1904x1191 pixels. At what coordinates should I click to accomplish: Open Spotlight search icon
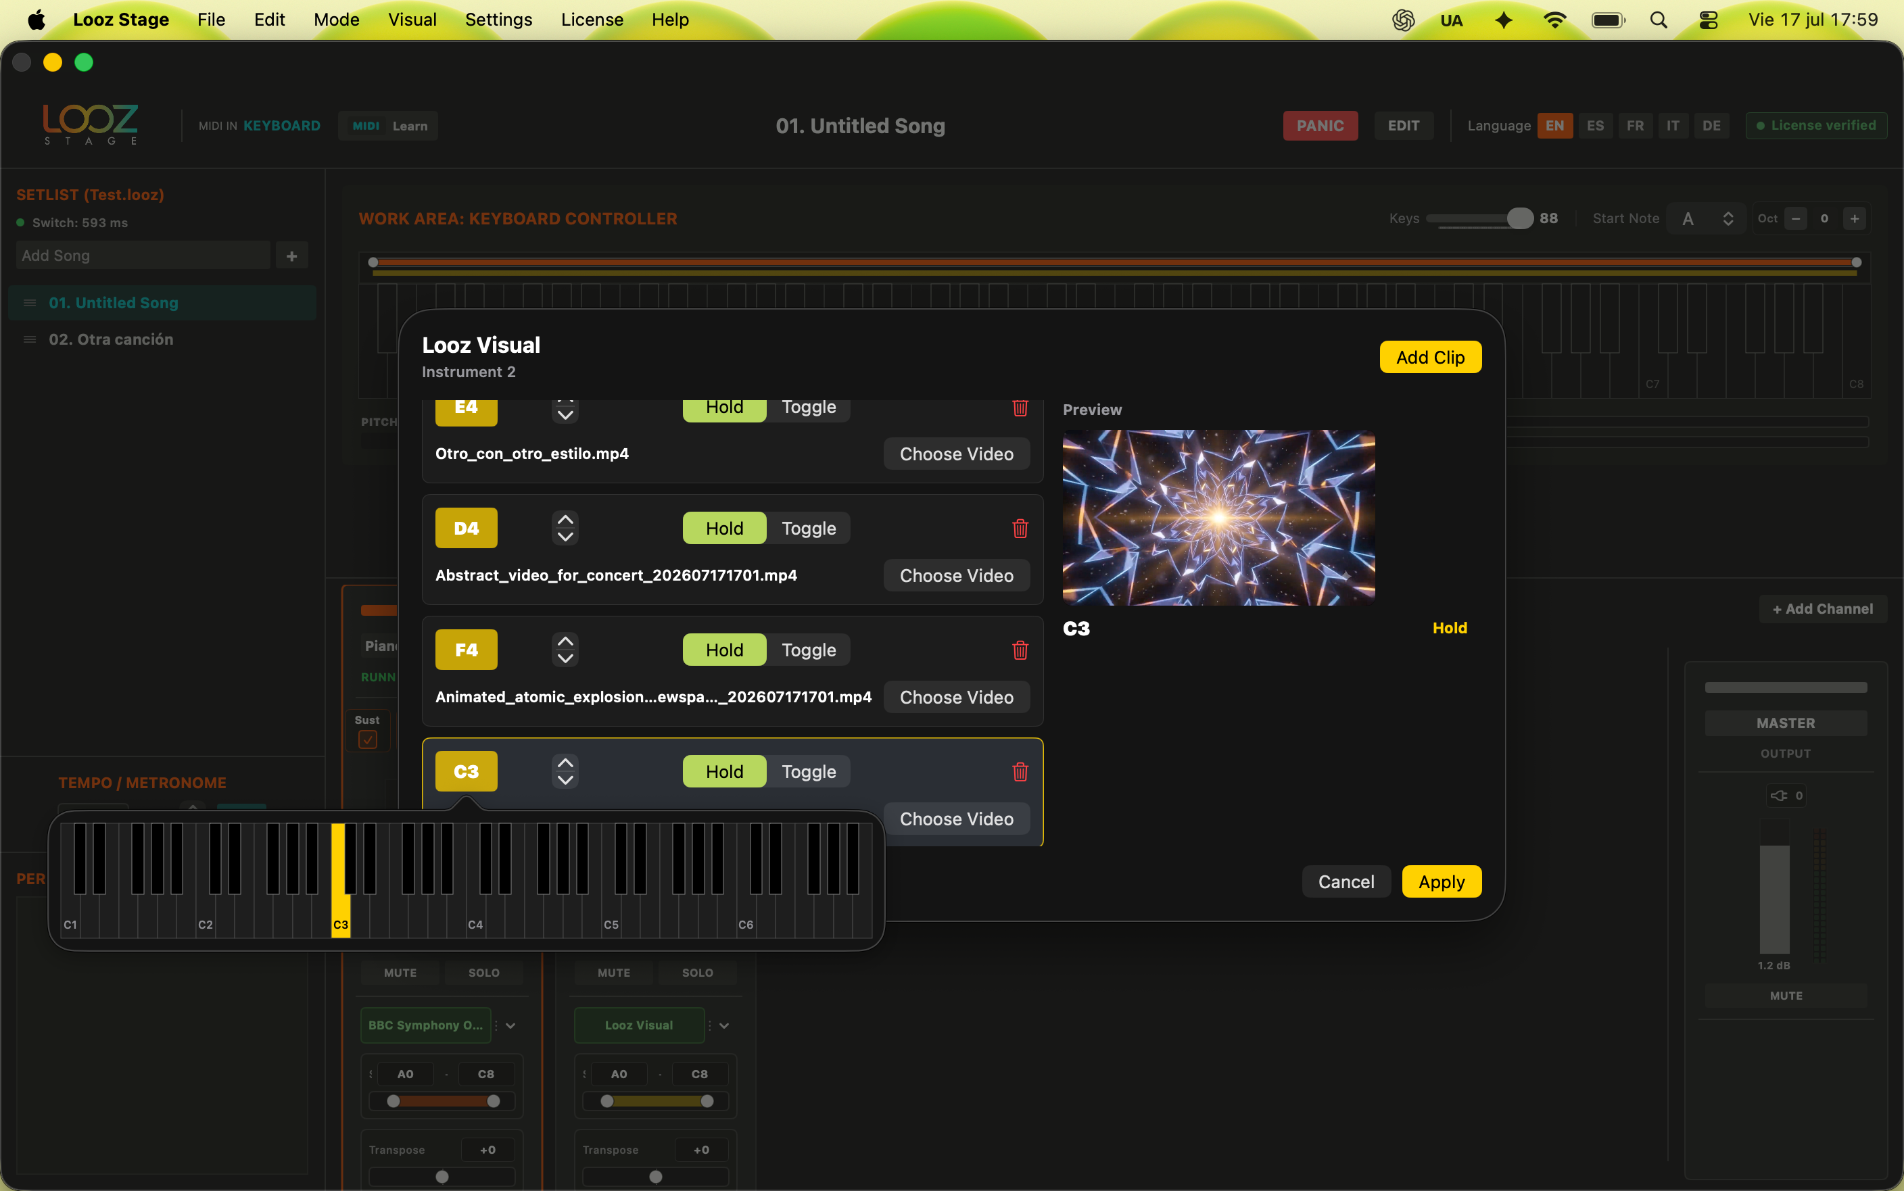[x=1658, y=20]
